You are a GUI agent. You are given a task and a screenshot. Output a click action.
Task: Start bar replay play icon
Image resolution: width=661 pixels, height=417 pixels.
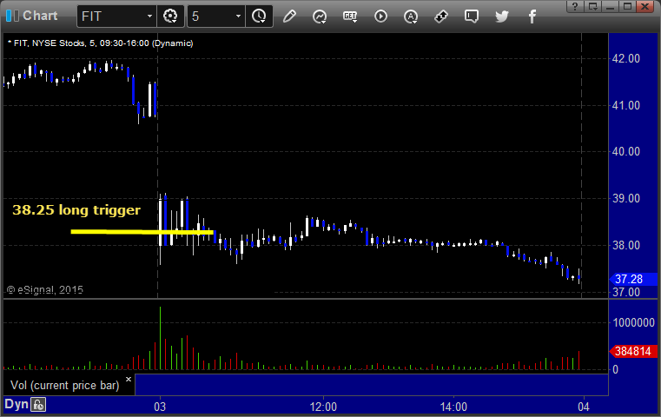click(380, 17)
